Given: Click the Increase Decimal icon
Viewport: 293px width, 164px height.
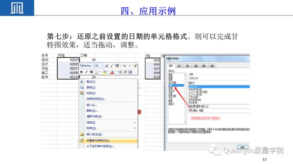Looking at the screenshot, I should (x=120, y=72).
